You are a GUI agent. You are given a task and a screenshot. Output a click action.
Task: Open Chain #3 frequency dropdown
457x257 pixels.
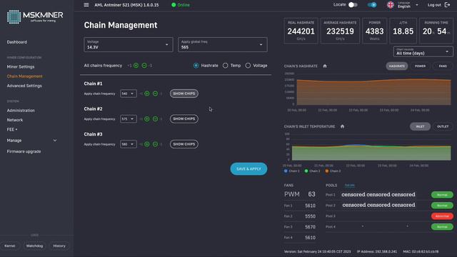(x=129, y=144)
